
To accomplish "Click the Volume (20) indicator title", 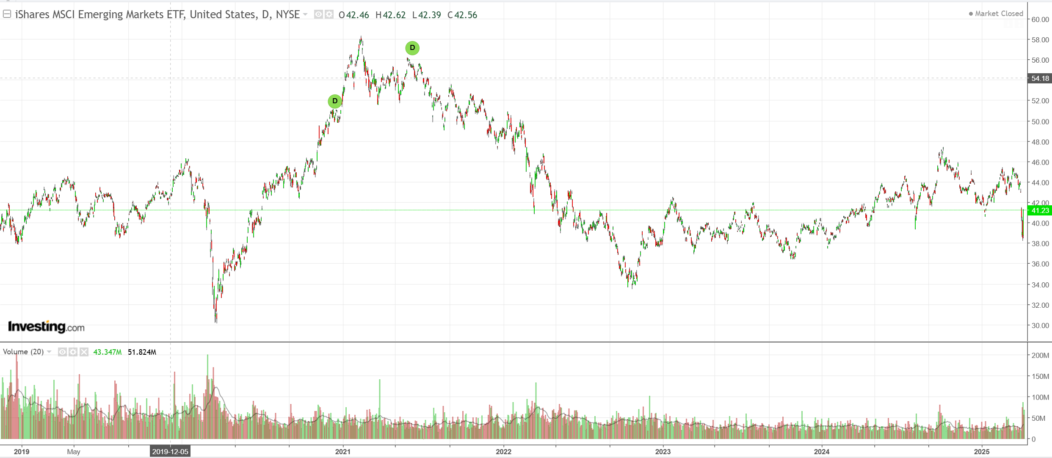I will tap(23, 352).
